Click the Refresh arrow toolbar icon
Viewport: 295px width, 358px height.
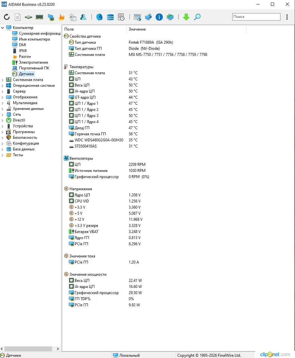tap(7, 17)
